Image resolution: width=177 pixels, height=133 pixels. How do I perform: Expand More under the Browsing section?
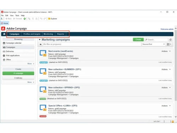[31, 63]
